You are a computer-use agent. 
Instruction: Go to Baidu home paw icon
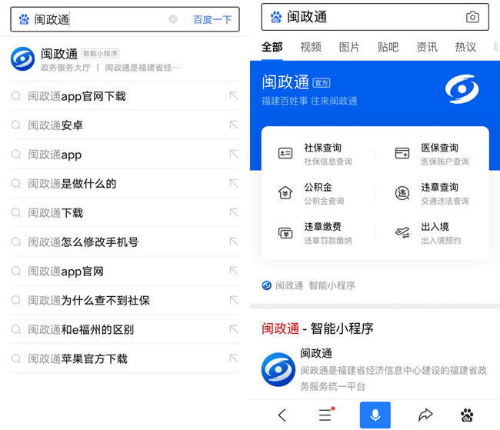pos(467,415)
